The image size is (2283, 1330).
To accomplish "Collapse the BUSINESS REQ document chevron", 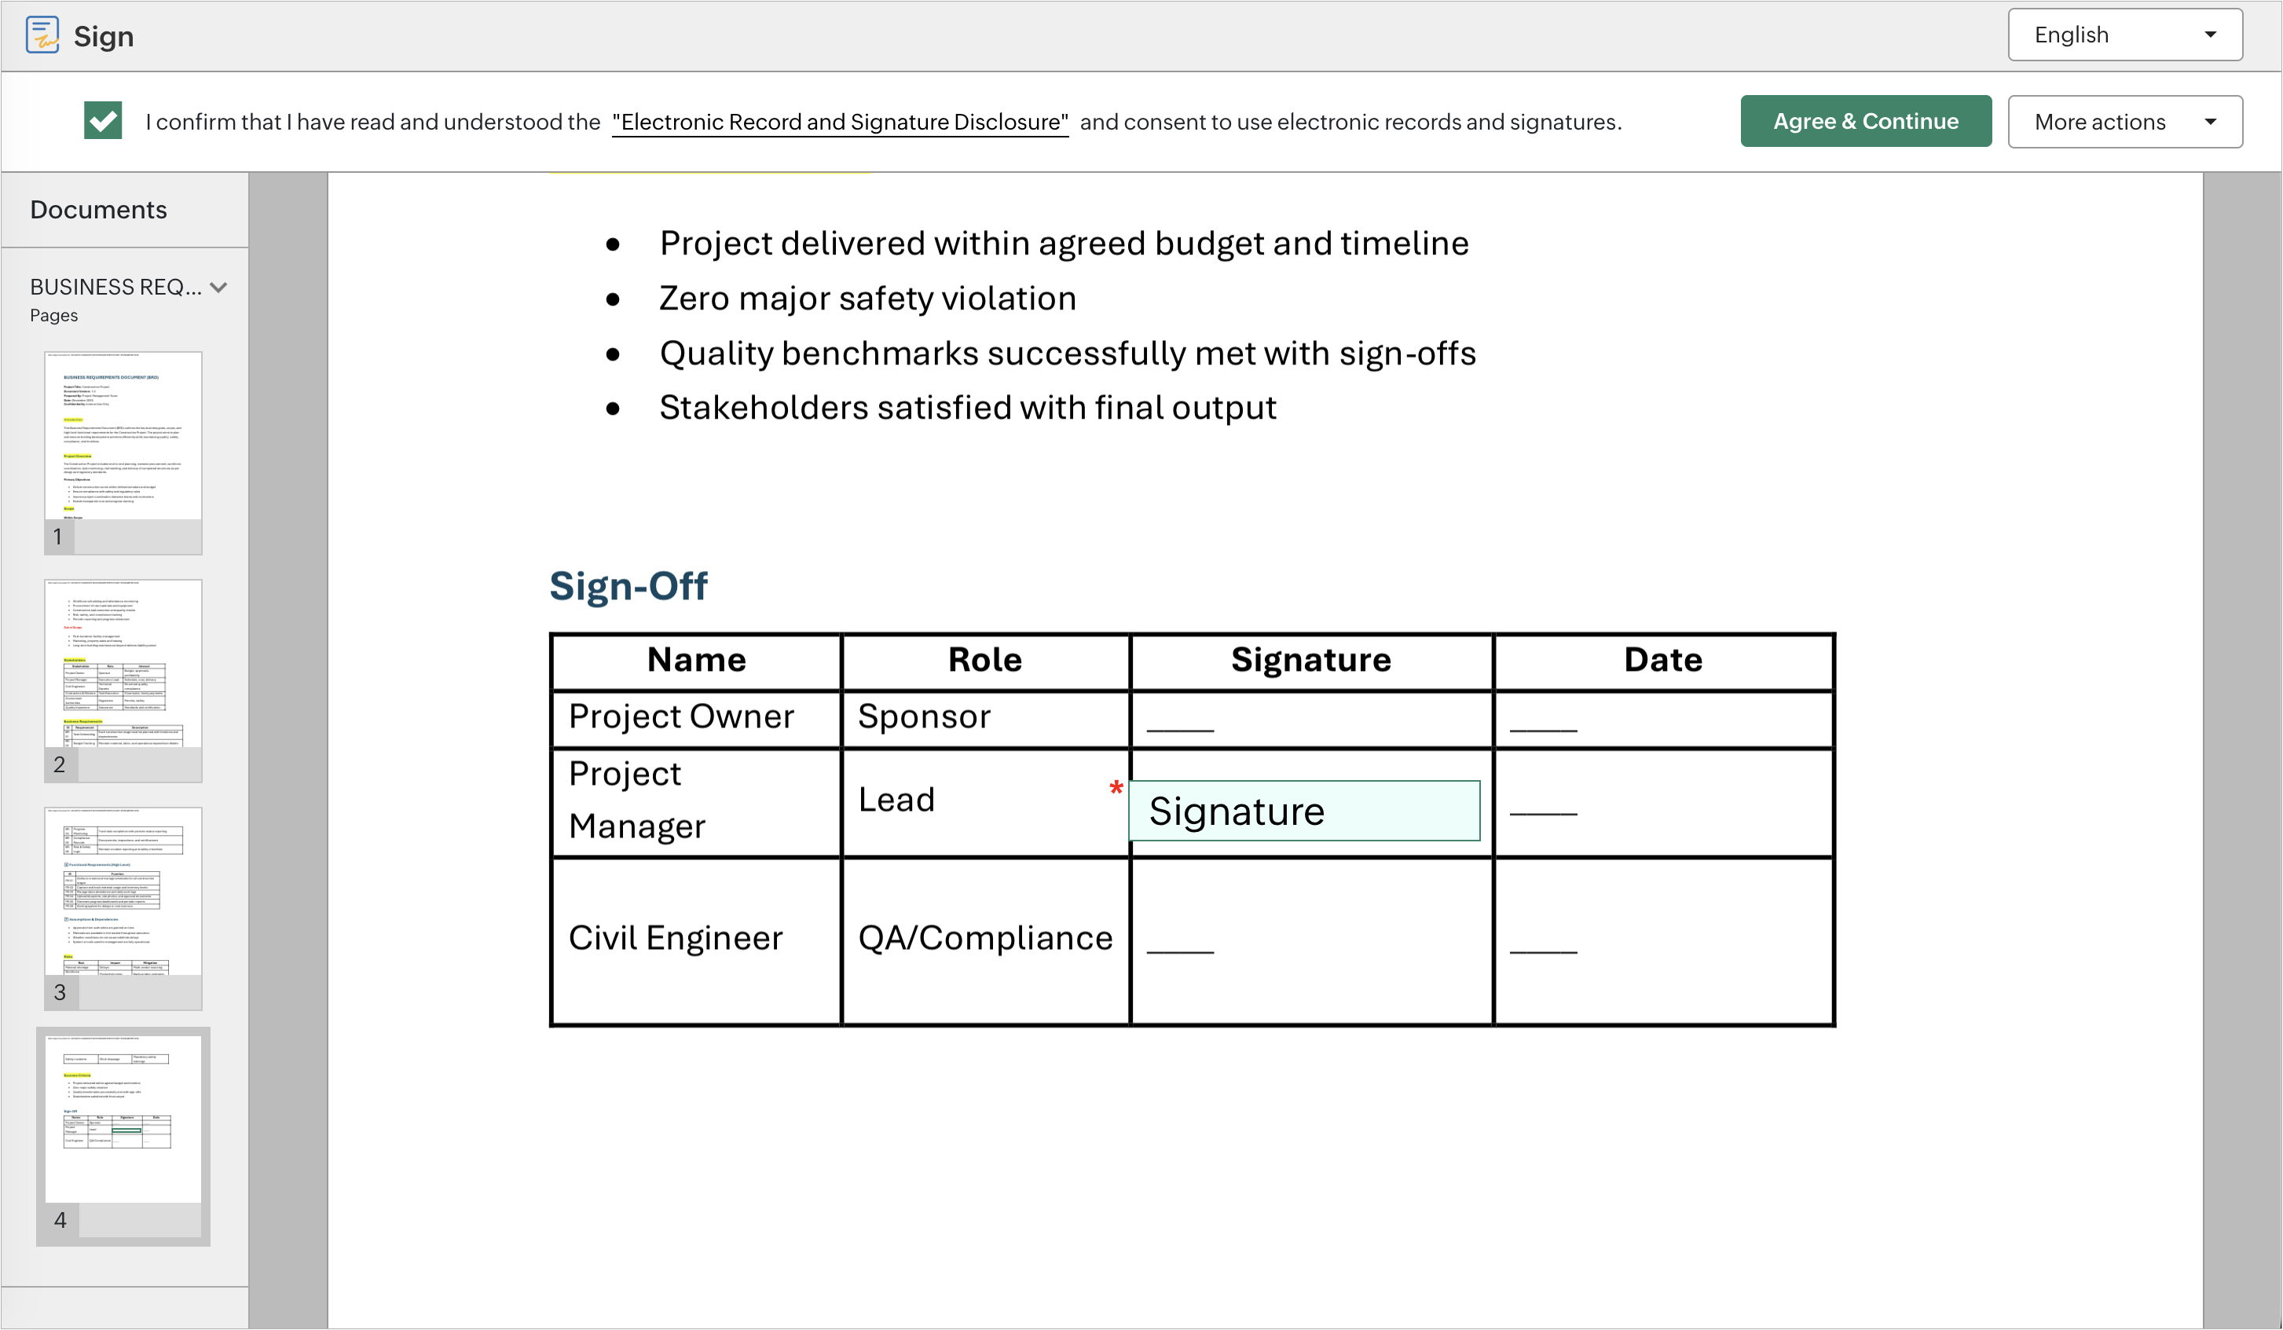I will (x=218, y=288).
